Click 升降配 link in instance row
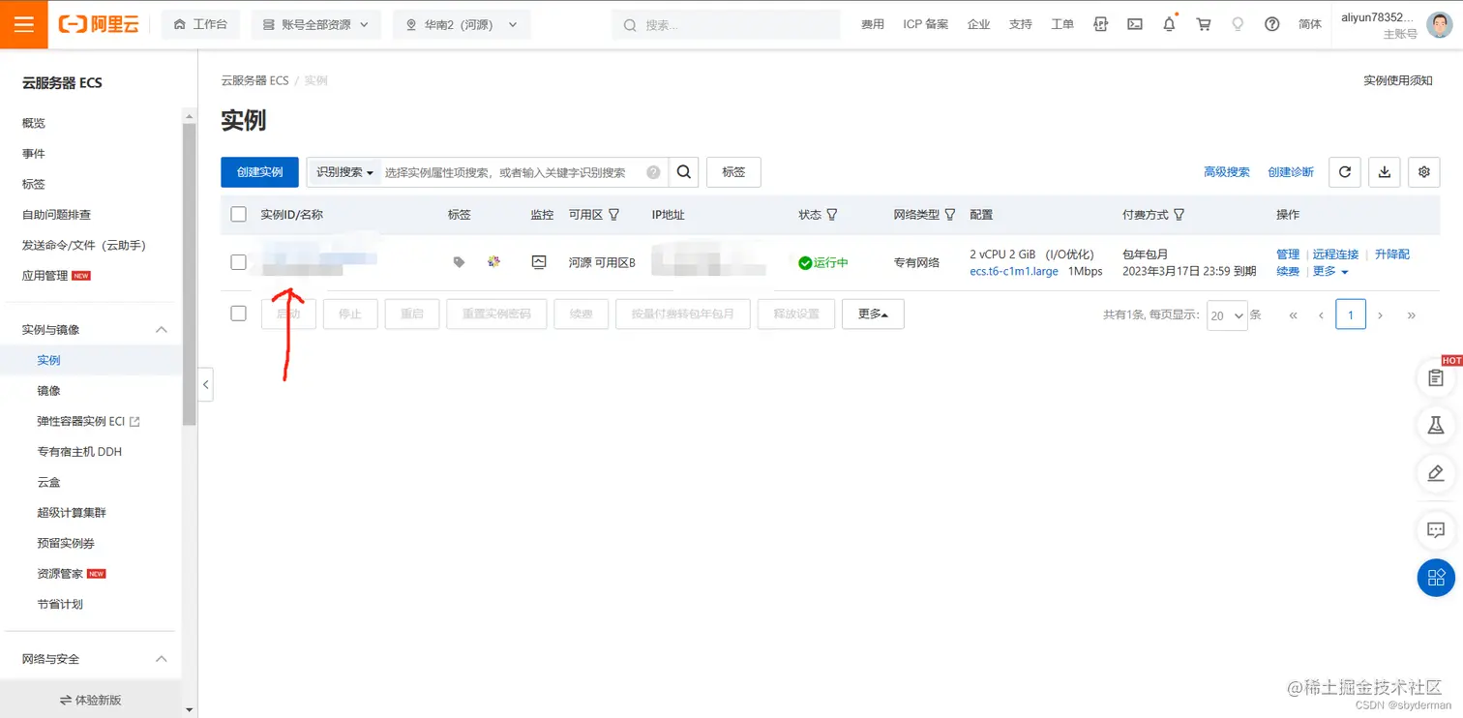The height and width of the screenshot is (718, 1463). point(1392,254)
